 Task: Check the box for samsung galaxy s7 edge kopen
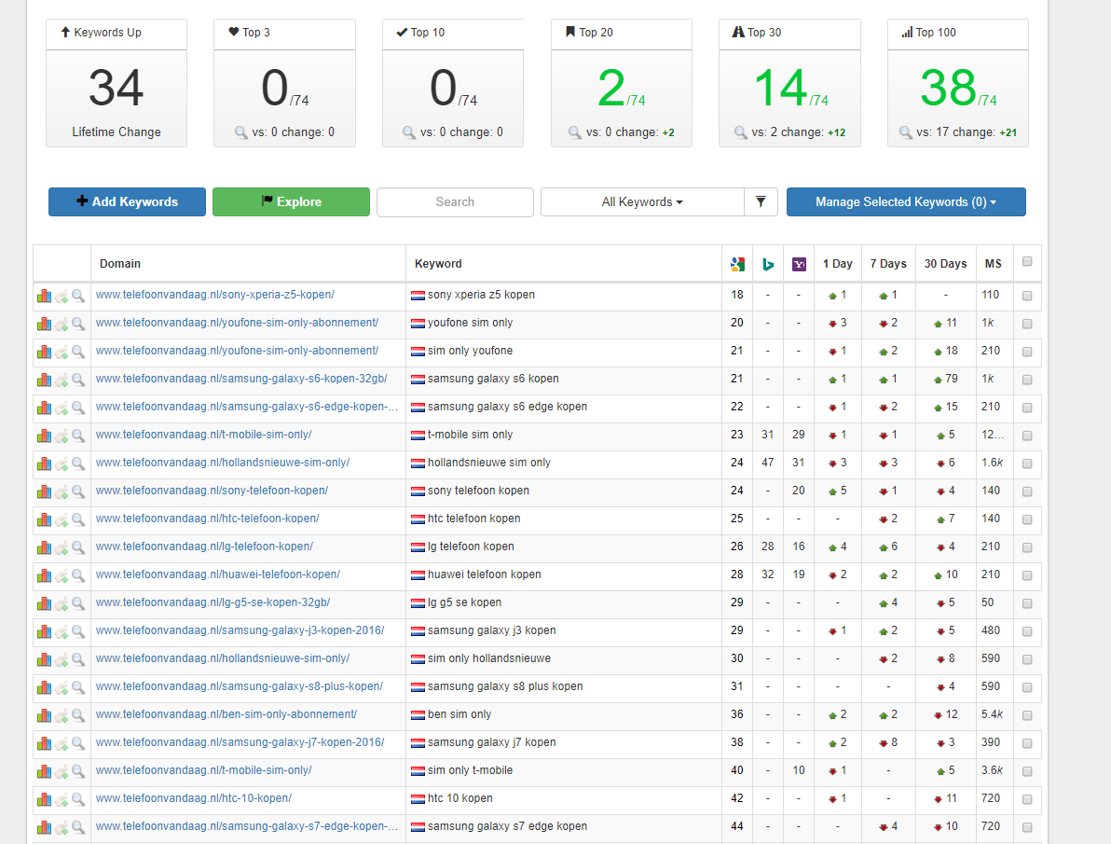tap(1027, 828)
